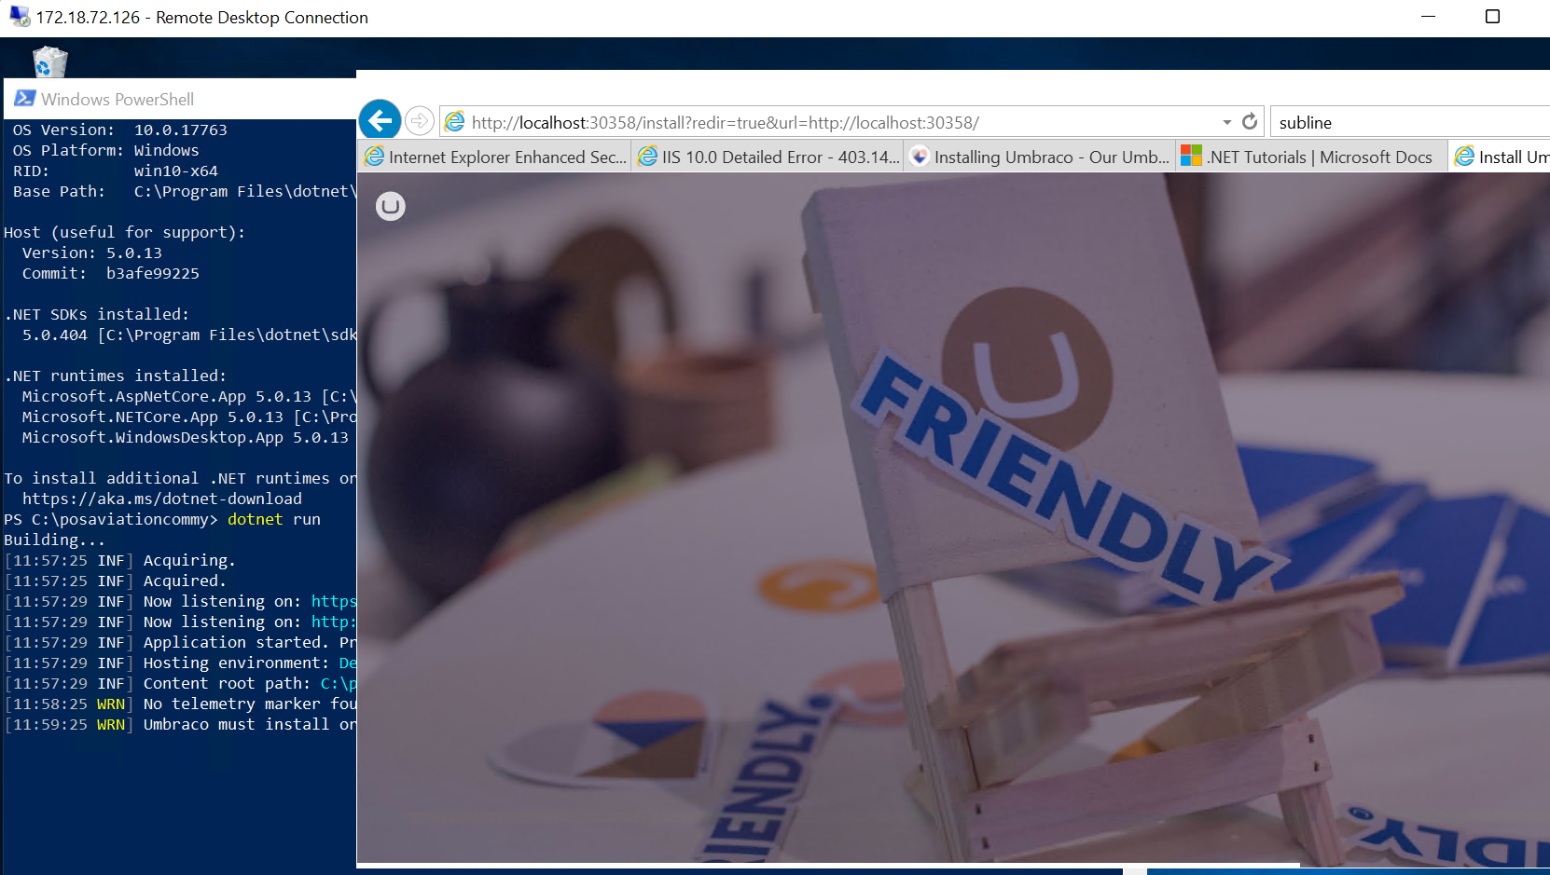The height and width of the screenshot is (875, 1550).
Task: Click the '5.0.404' SDK line in PowerShell
Action: [189, 335]
